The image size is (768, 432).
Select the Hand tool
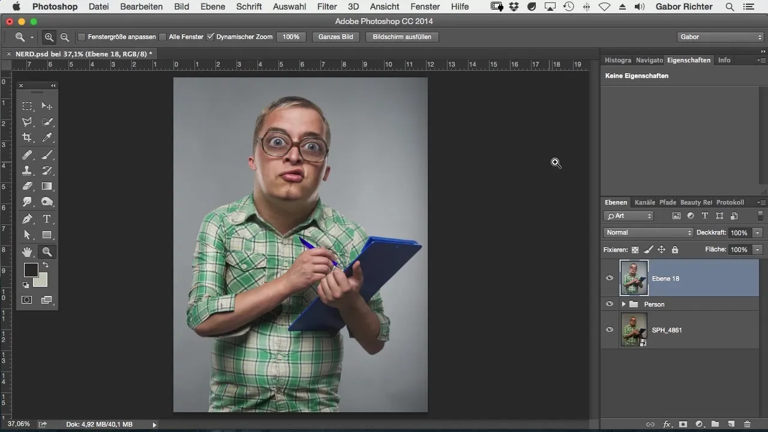27,252
